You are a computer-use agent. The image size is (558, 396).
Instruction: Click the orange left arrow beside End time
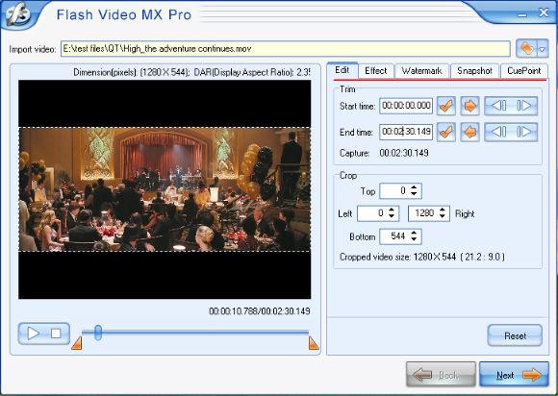point(469,133)
